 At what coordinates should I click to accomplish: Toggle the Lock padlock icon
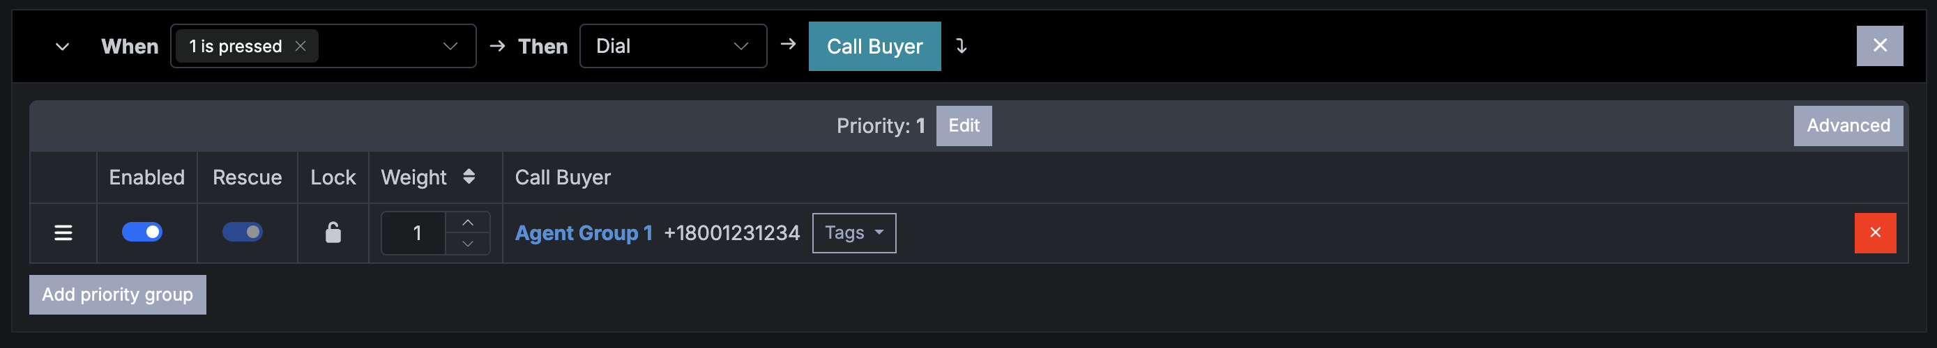coord(333,232)
